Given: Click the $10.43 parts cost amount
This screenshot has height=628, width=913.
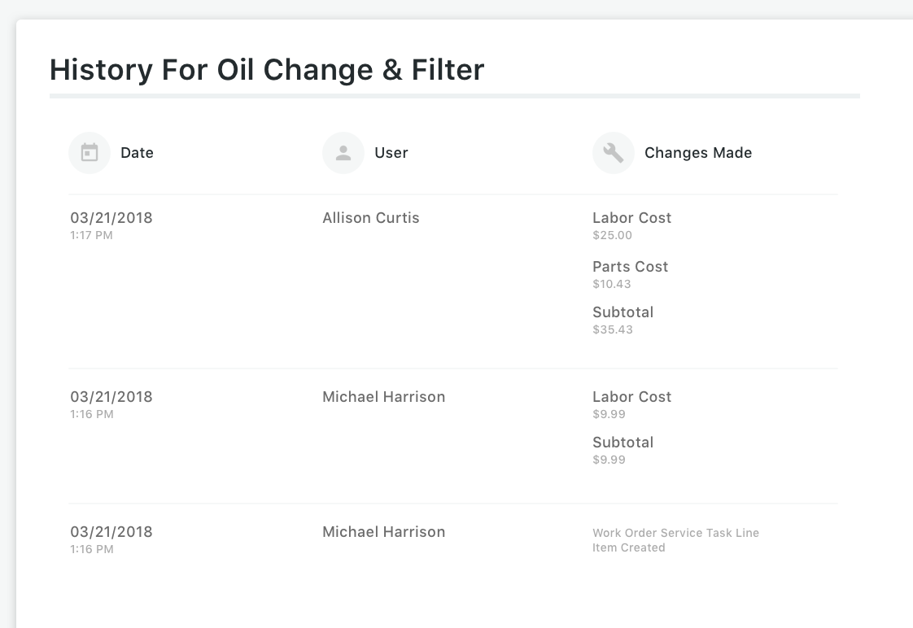Looking at the screenshot, I should 611,285.
